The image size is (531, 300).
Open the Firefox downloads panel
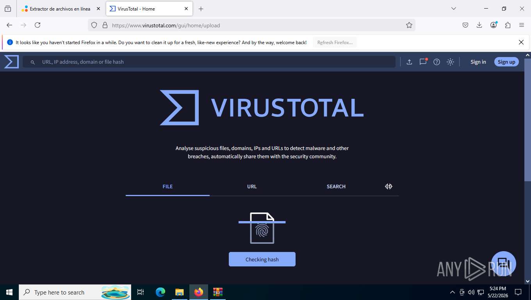coord(479,25)
